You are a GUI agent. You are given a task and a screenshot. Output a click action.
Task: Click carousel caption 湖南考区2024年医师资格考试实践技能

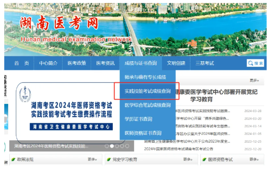coord(51,146)
